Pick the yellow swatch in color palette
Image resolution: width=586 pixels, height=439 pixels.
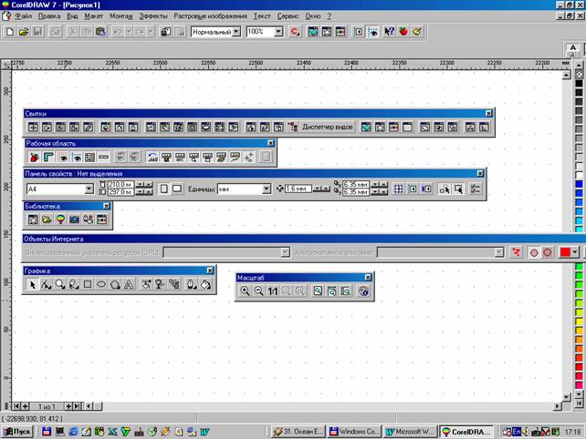579,321
